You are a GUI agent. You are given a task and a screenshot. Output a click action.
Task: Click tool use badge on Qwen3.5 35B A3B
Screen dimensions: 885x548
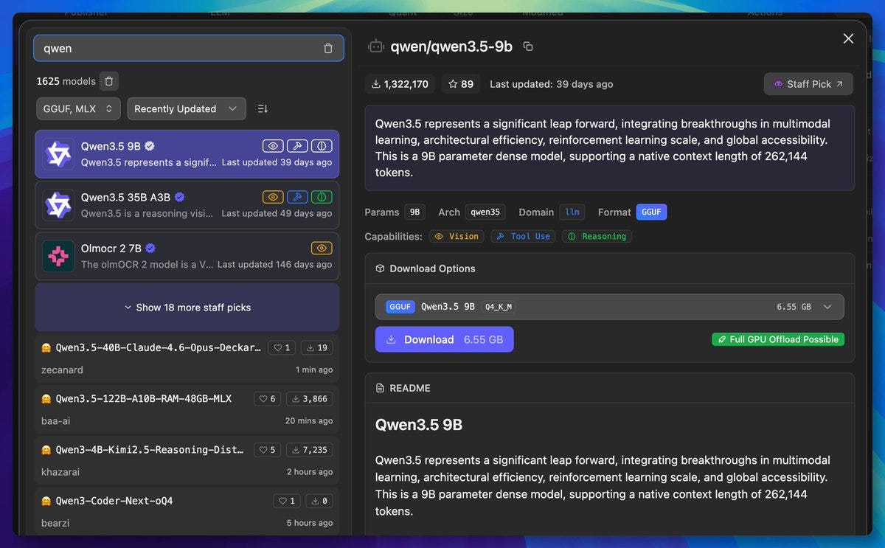click(297, 197)
